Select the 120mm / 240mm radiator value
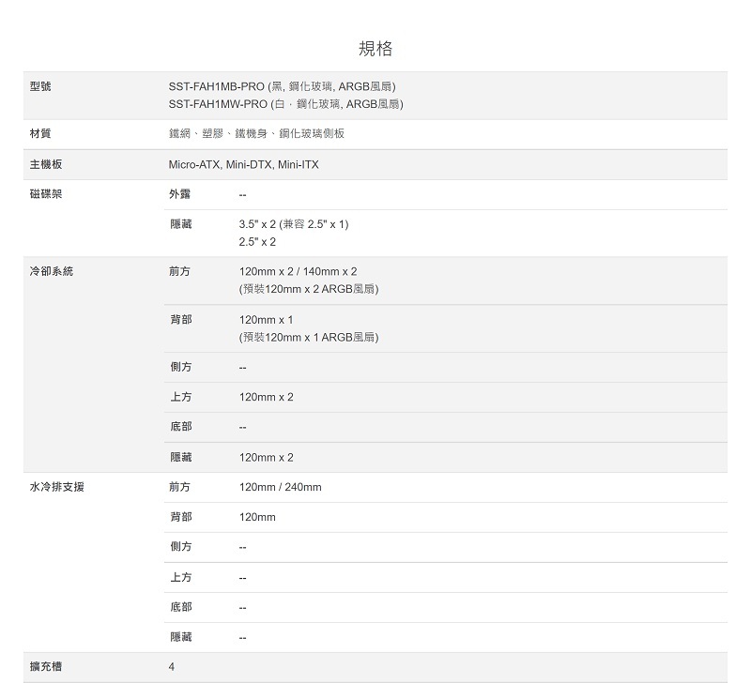 click(280, 487)
